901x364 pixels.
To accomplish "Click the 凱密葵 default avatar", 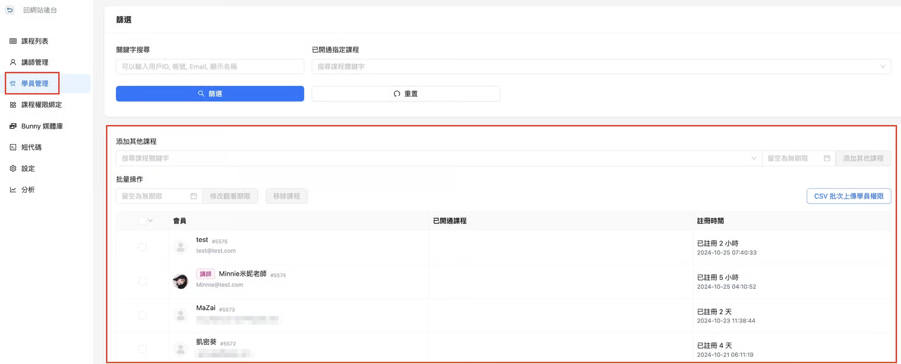I will tap(181, 349).
